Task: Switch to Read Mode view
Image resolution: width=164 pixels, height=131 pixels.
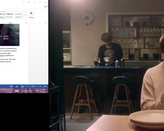Action: [x=11, y=86]
